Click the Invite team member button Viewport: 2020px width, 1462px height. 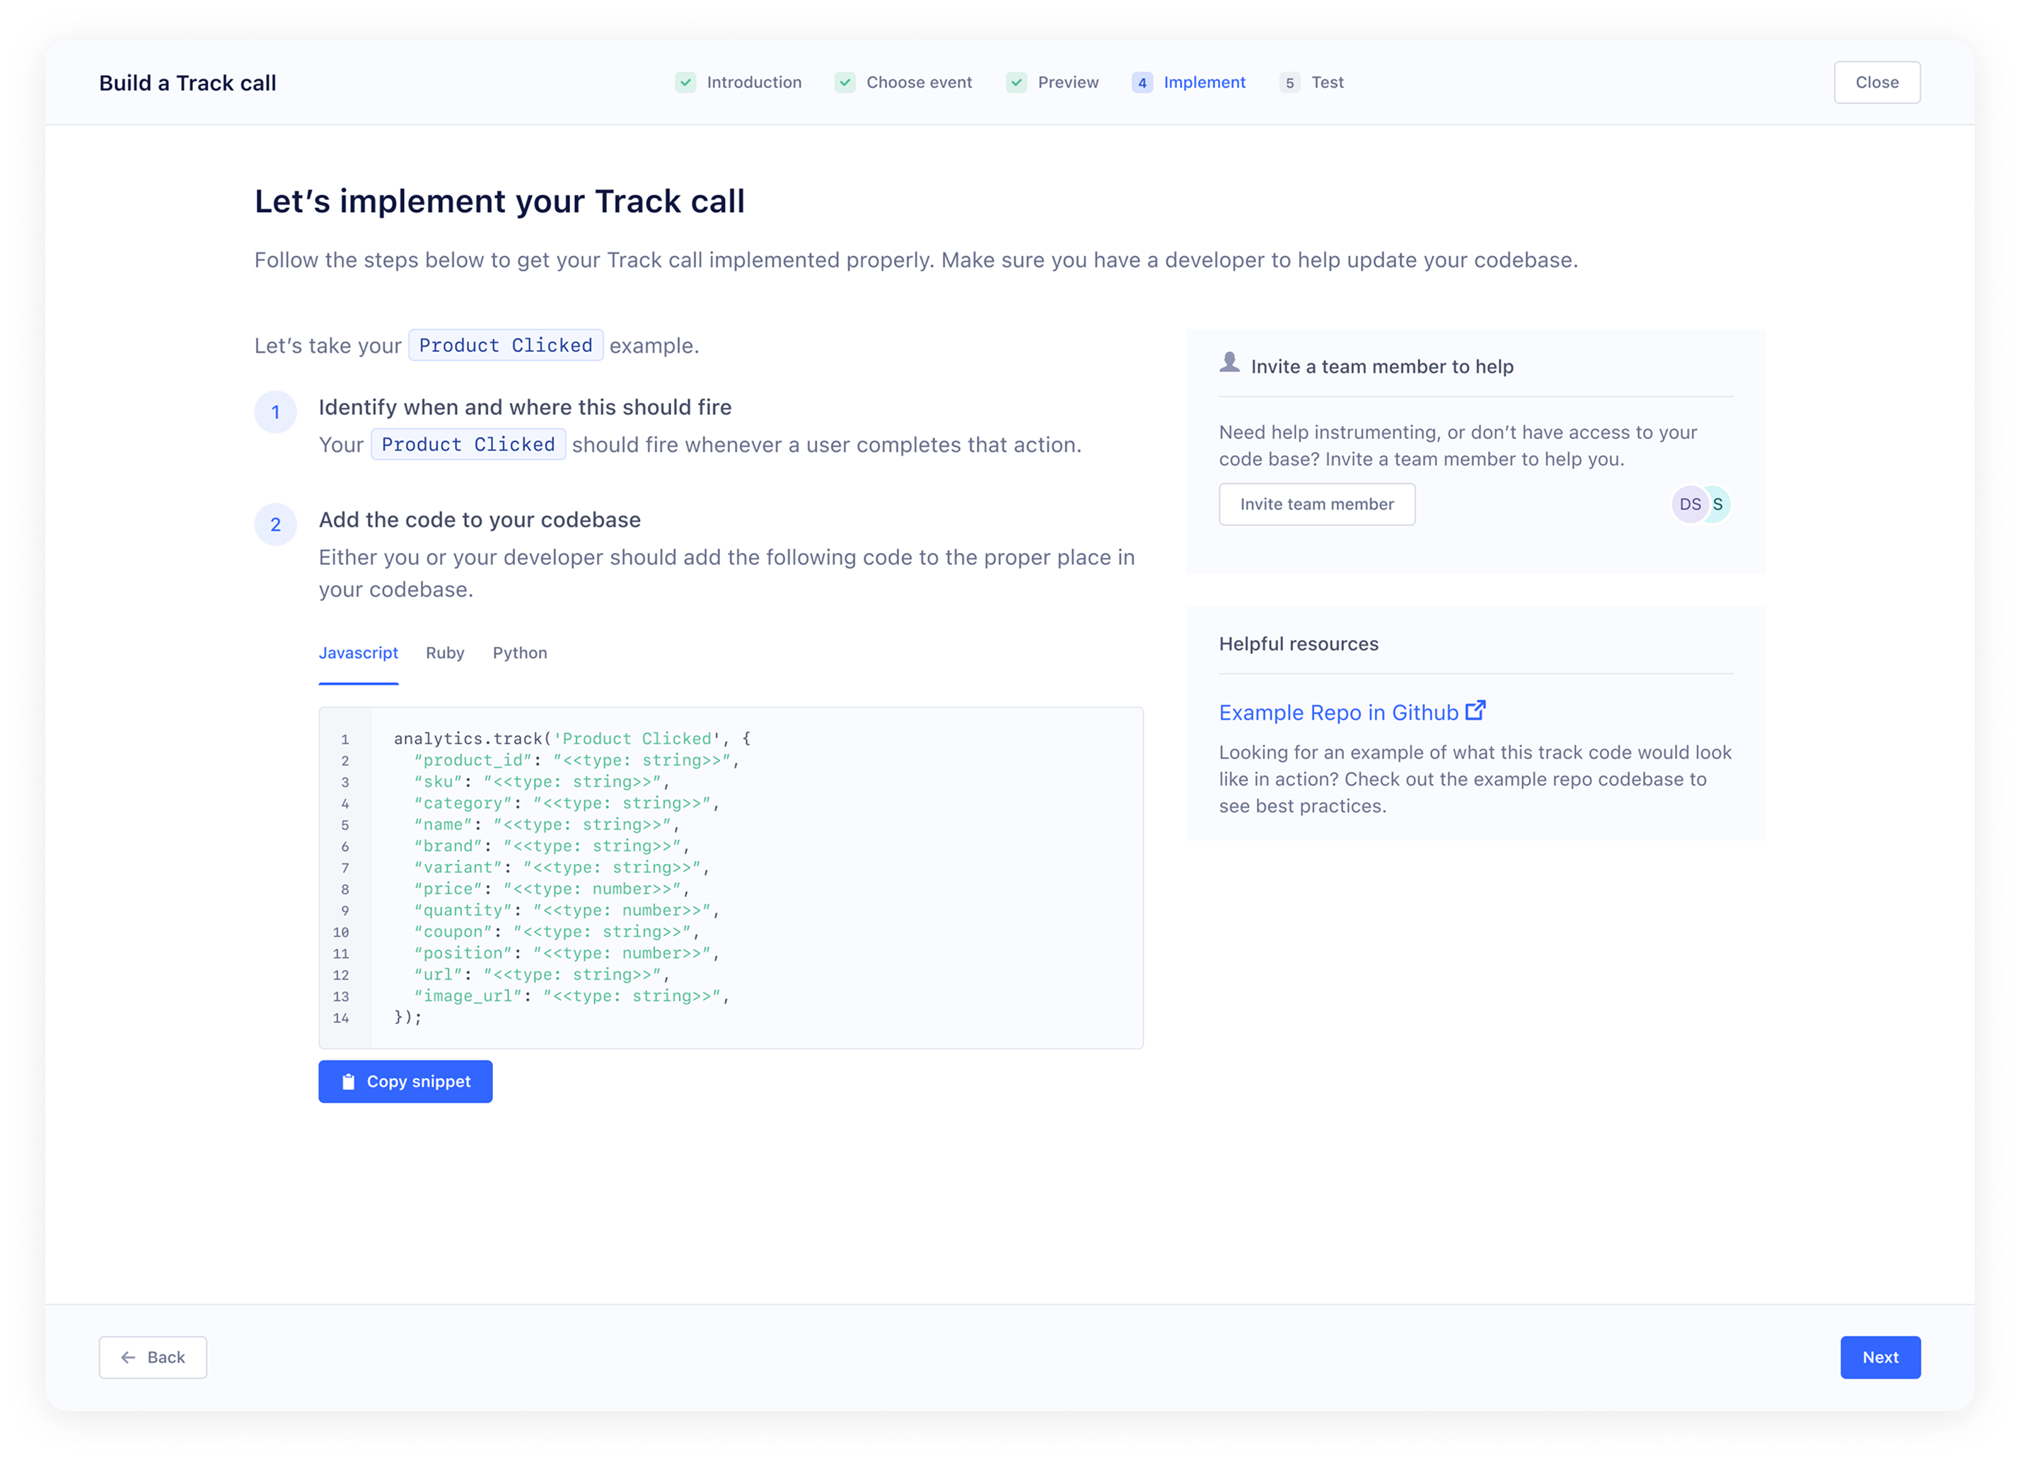coord(1316,504)
